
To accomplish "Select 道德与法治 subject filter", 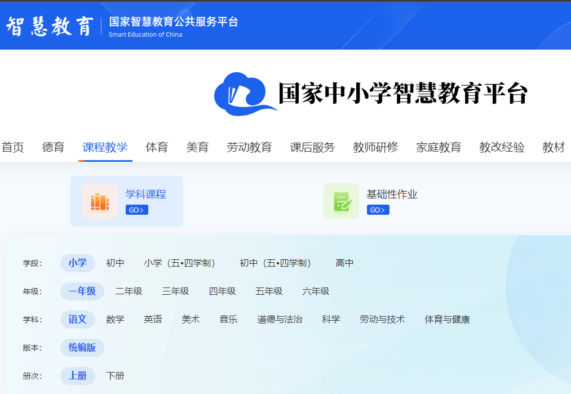I will (280, 320).
